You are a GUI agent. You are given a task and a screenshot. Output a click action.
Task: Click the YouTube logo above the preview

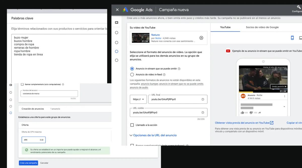coord(228,51)
